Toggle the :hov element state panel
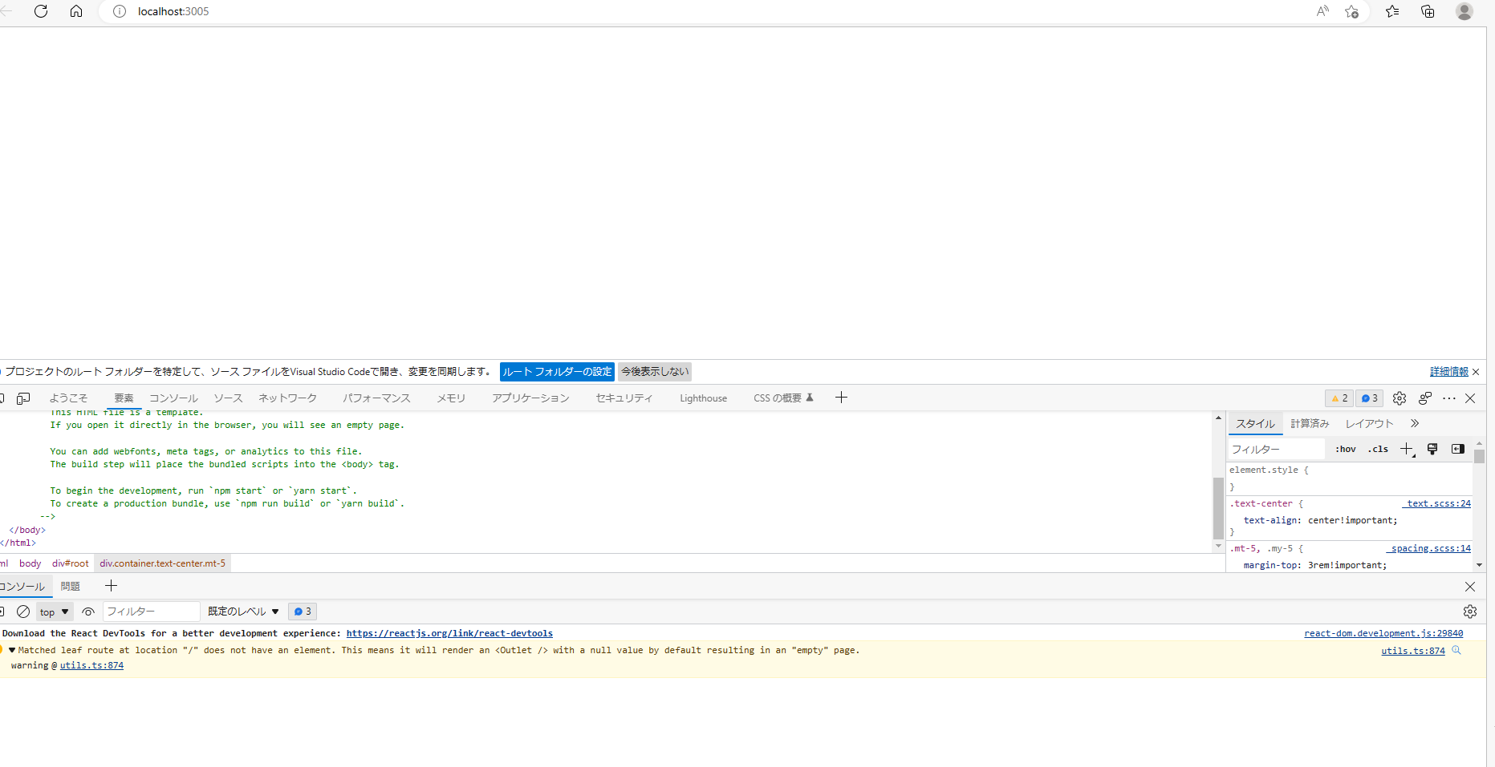Image resolution: width=1495 pixels, height=767 pixels. point(1346,450)
